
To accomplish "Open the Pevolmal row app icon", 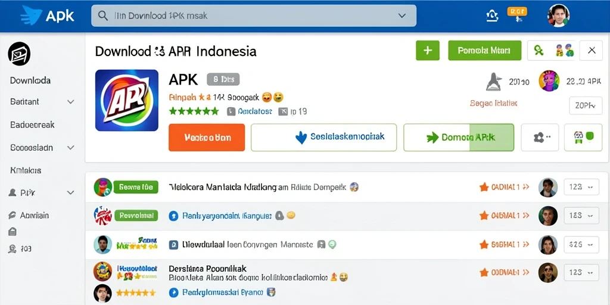I will 102,215.
